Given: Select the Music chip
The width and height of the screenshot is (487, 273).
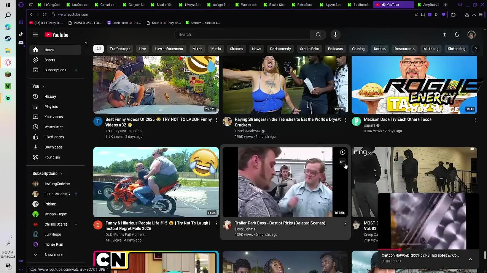Looking at the screenshot, I should point(216,49).
